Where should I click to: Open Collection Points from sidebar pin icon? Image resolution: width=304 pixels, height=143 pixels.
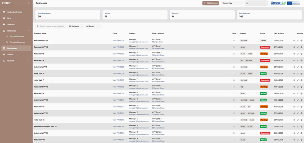click(x=4, y=12)
